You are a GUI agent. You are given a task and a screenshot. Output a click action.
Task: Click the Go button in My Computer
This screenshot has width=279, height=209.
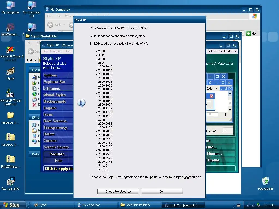tap(251, 33)
